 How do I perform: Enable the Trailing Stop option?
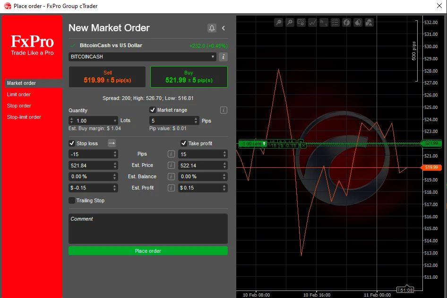72,200
